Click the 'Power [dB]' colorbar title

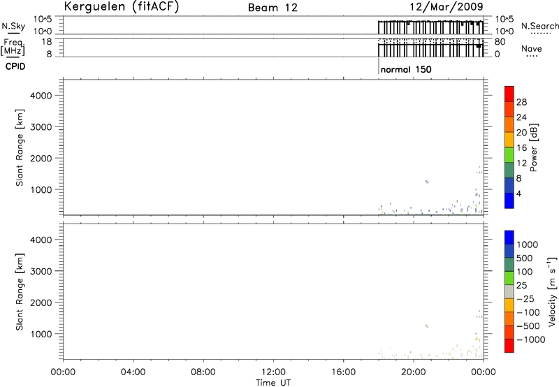[534, 147]
